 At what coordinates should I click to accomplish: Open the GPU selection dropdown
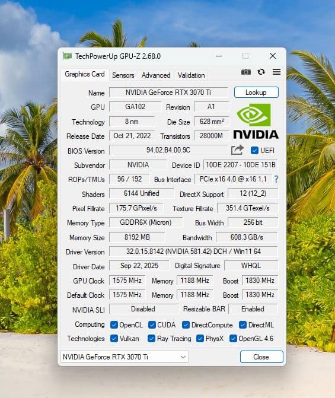(x=125, y=357)
